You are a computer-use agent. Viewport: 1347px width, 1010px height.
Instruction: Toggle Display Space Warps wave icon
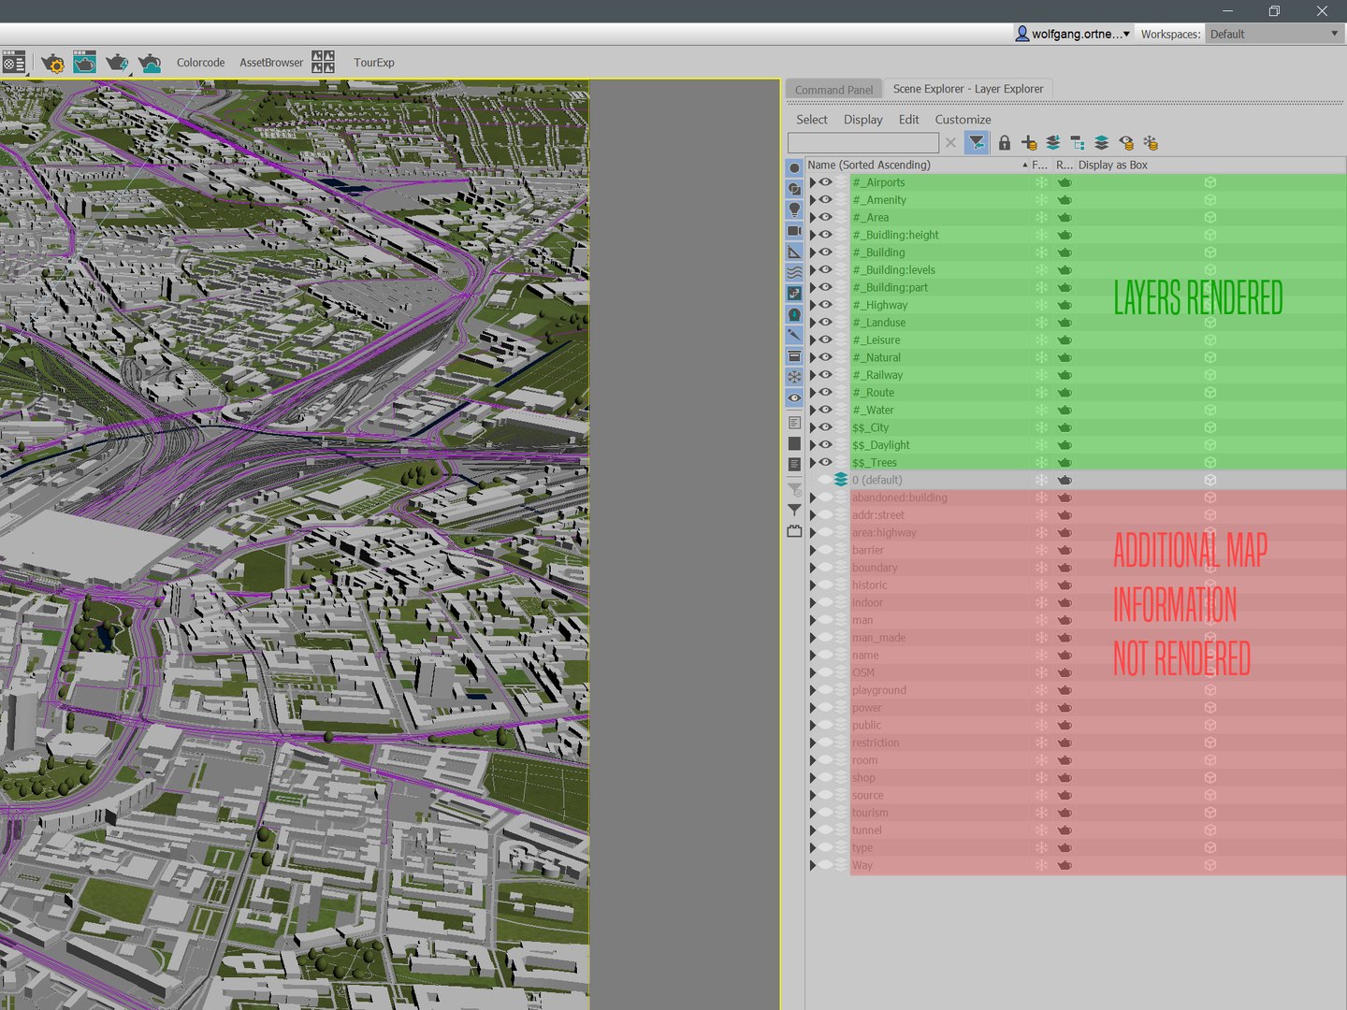tap(794, 272)
